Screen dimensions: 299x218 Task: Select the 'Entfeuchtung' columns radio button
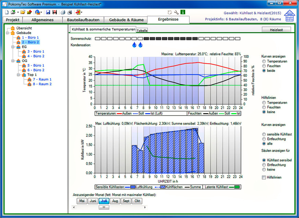coord(264,165)
